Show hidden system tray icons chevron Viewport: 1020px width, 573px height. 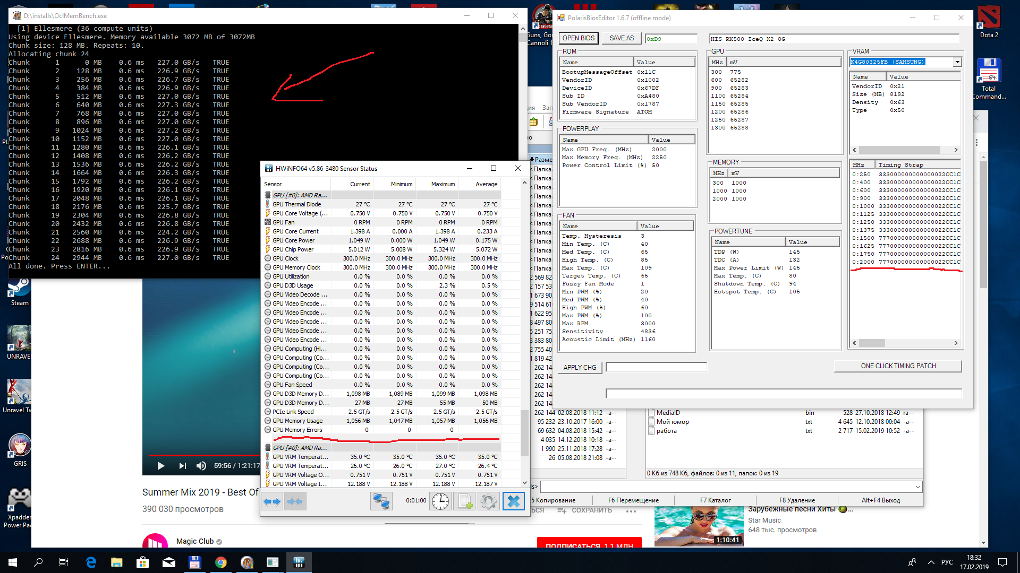pos(931,562)
